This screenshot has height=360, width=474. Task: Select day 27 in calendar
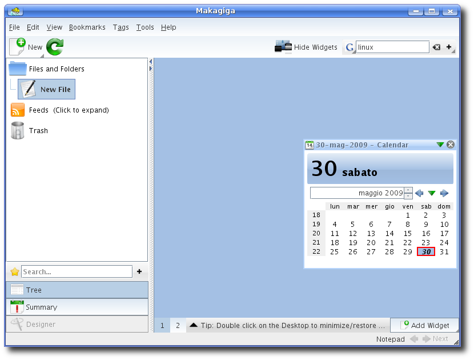click(371, 251)
